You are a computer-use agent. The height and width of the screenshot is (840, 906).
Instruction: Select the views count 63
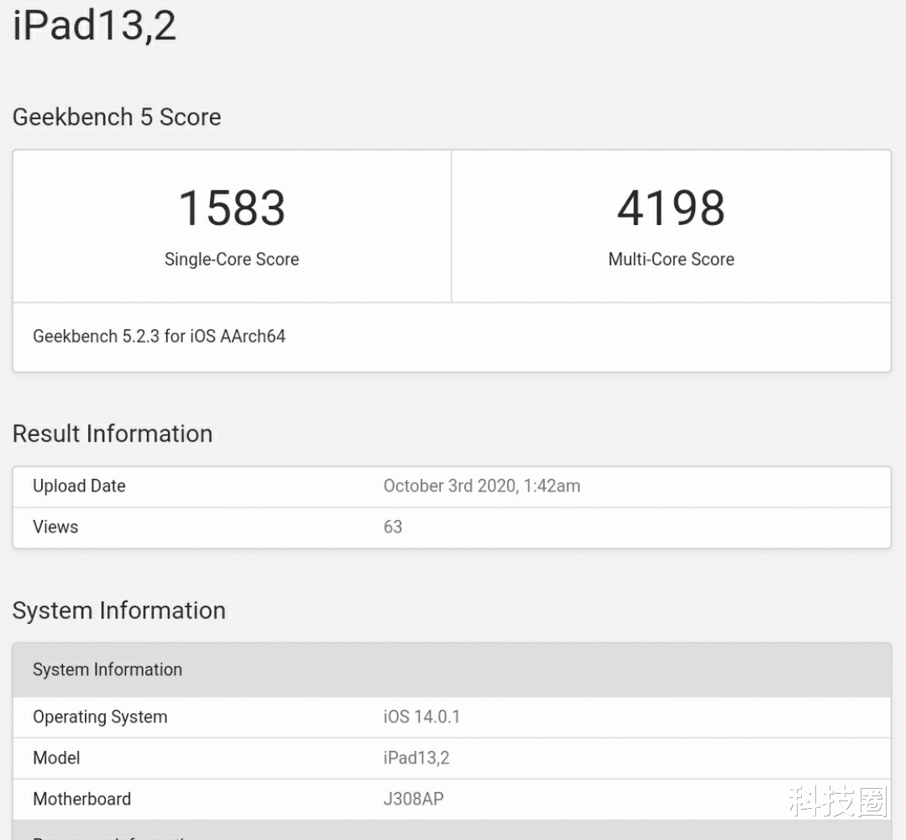tap(393, 527)
